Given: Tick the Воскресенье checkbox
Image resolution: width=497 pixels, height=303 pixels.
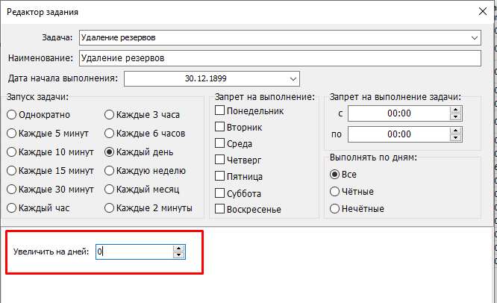Looking at the screenshot, I should click(220, 210).
